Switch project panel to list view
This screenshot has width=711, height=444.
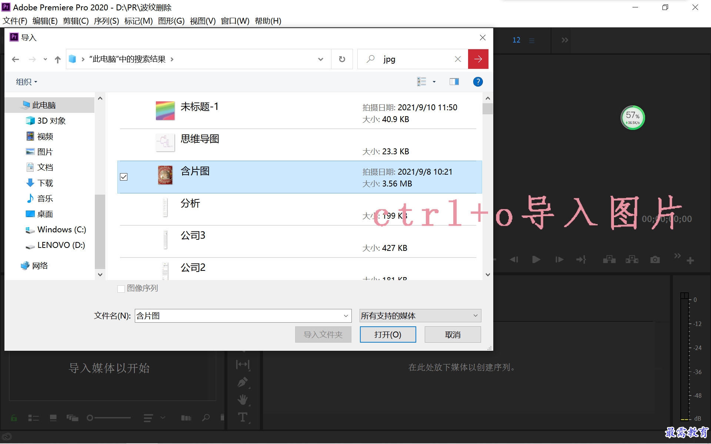33,418
